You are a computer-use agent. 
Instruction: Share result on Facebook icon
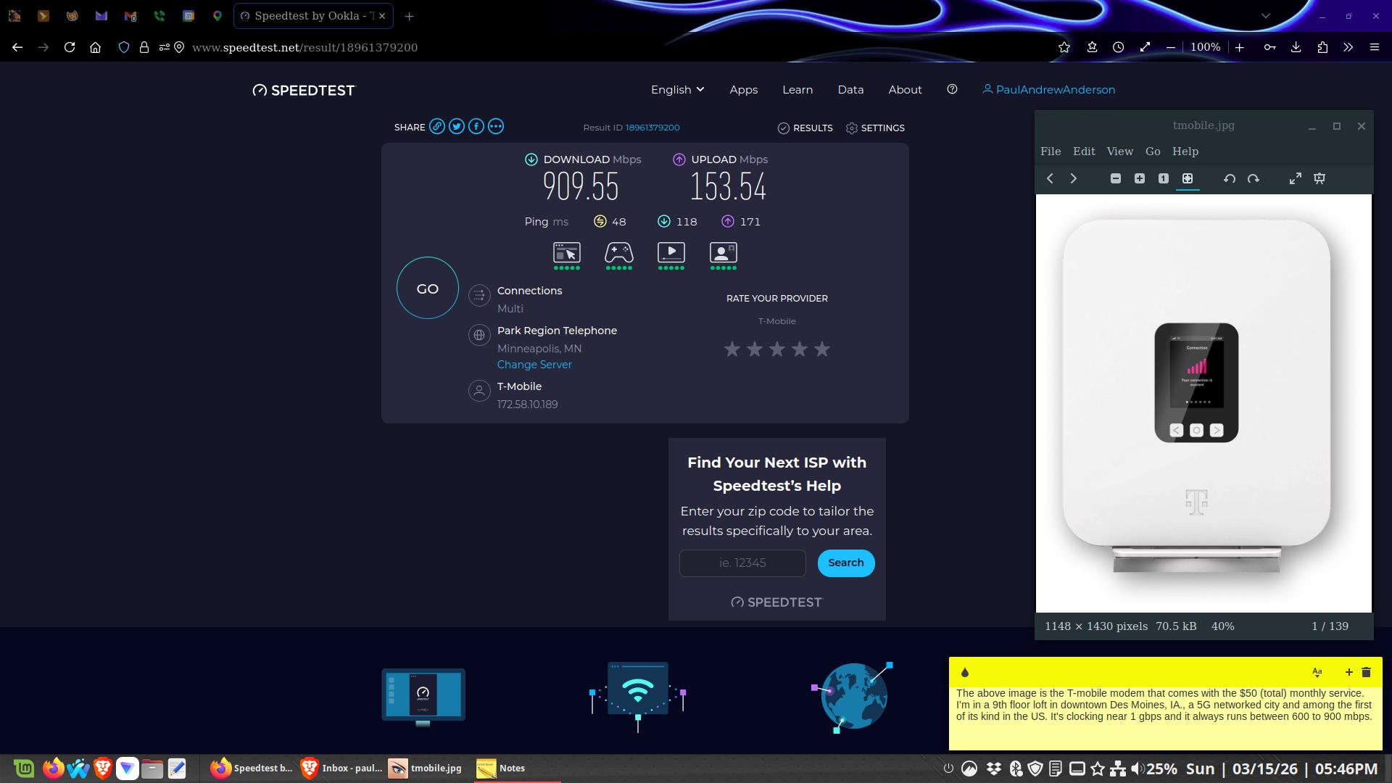476,127
